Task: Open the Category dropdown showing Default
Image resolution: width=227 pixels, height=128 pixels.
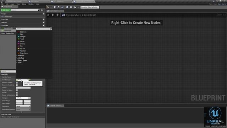Action: click(23, 98)
